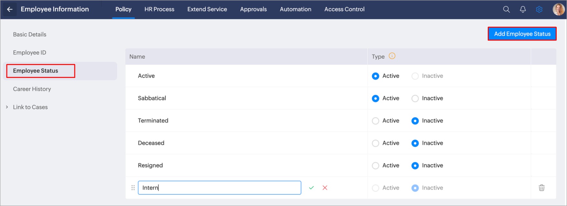This screenshot has width=567, height=206.
Task: Switch to HR Process tab
Action: (x=159, y=9)
